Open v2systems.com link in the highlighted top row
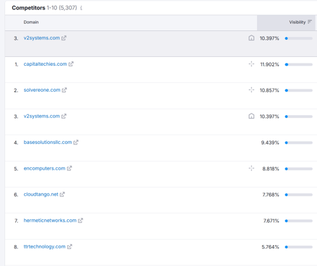 click(42, 38)
